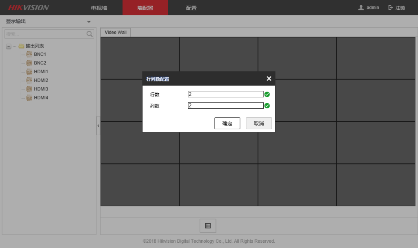Click the output list folder icon
This screenshot has height=248, width=418.
[21, 46]
